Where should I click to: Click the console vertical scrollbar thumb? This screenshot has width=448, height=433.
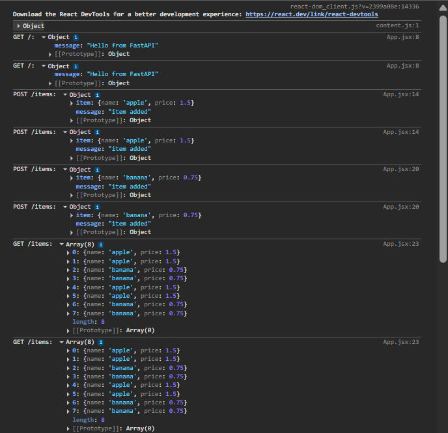(x=443, y=139)
